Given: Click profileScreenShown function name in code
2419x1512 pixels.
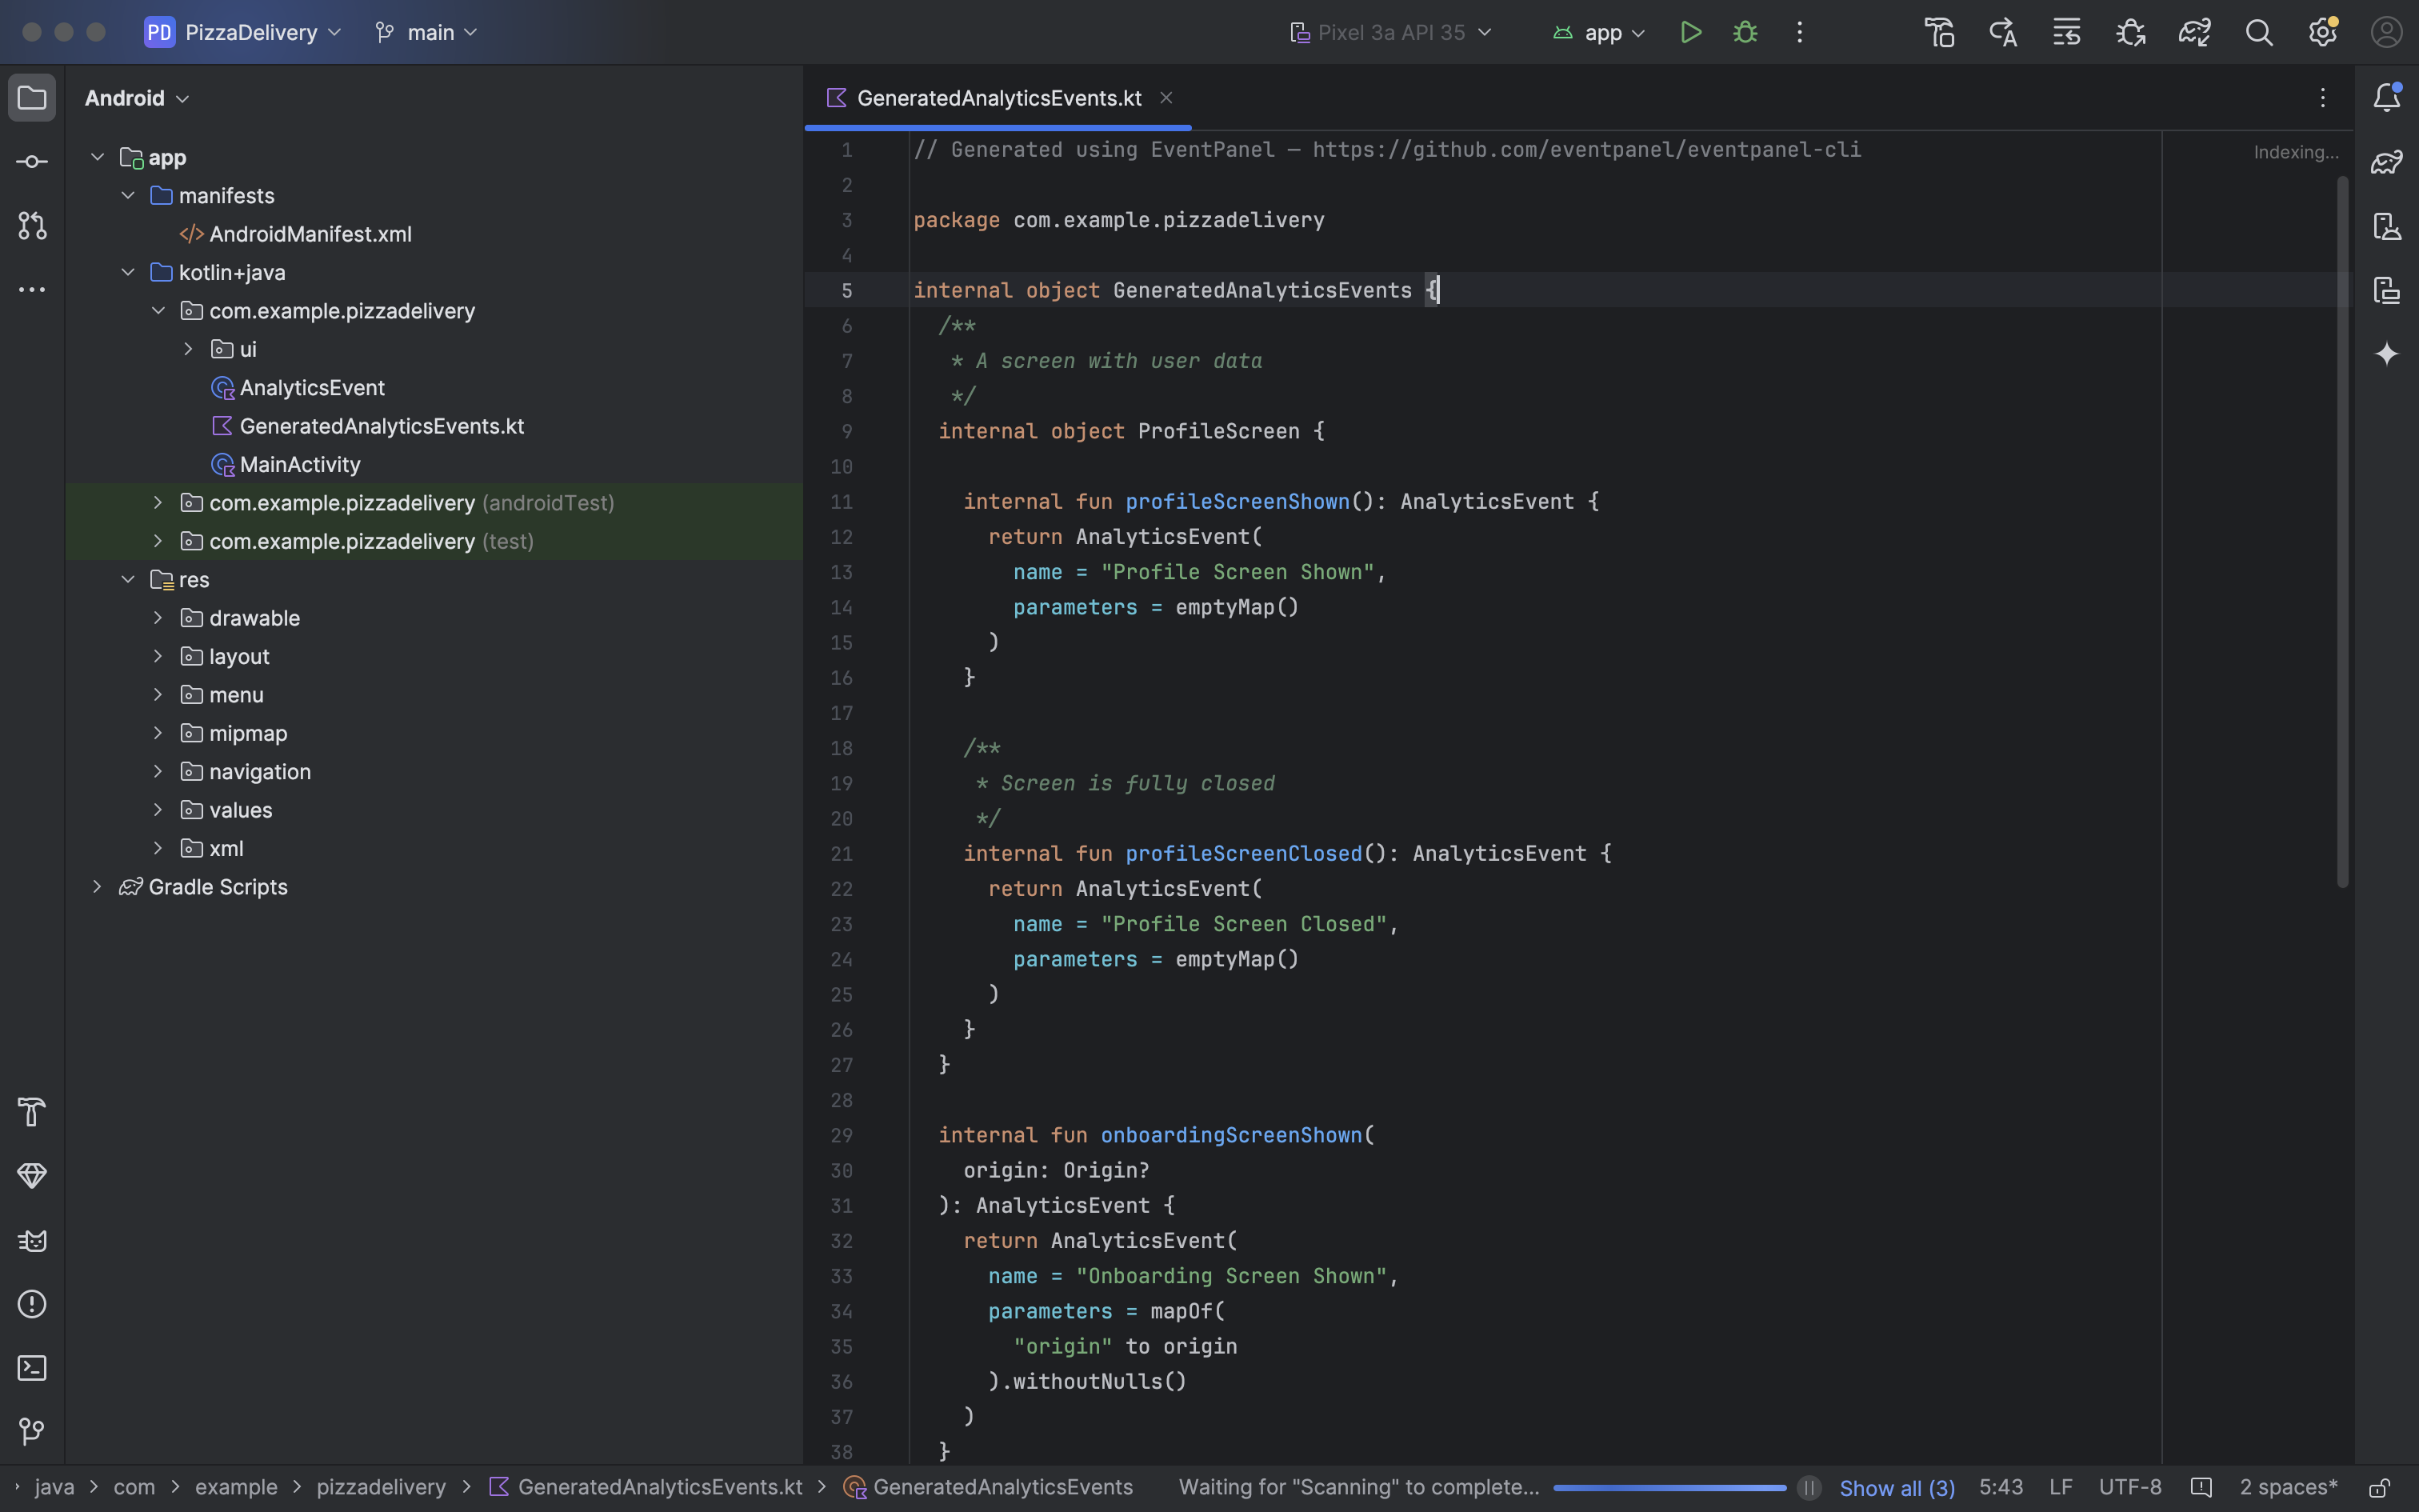Looking at the screenshot, I should [x=1237, y=502].
